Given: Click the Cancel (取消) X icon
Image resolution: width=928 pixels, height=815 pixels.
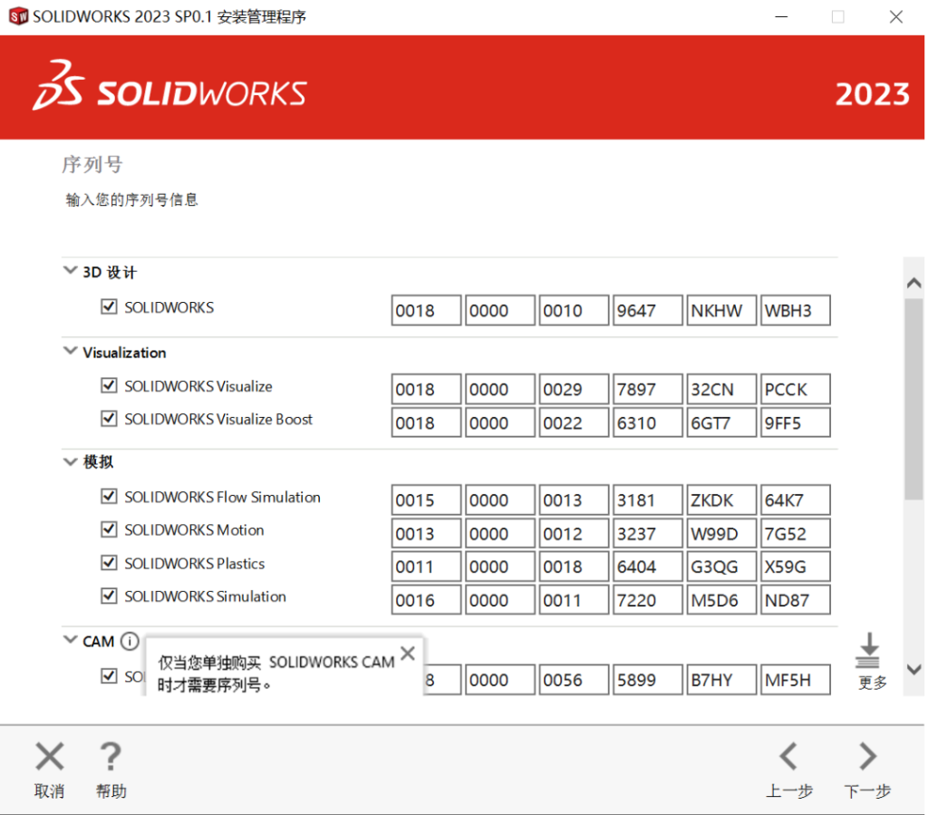Looking at the screenshot, I should coord(49,756).
